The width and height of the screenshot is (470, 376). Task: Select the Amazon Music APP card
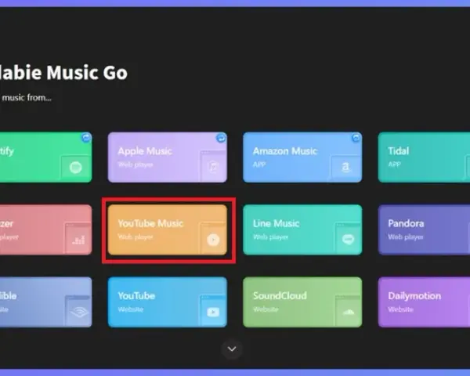pos(302,157)
